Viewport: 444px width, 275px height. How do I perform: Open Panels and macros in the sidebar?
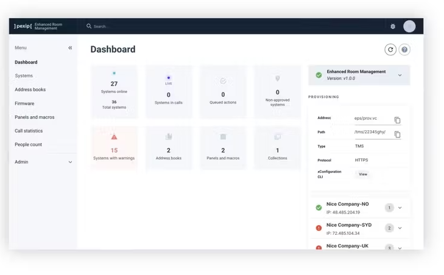35,117
